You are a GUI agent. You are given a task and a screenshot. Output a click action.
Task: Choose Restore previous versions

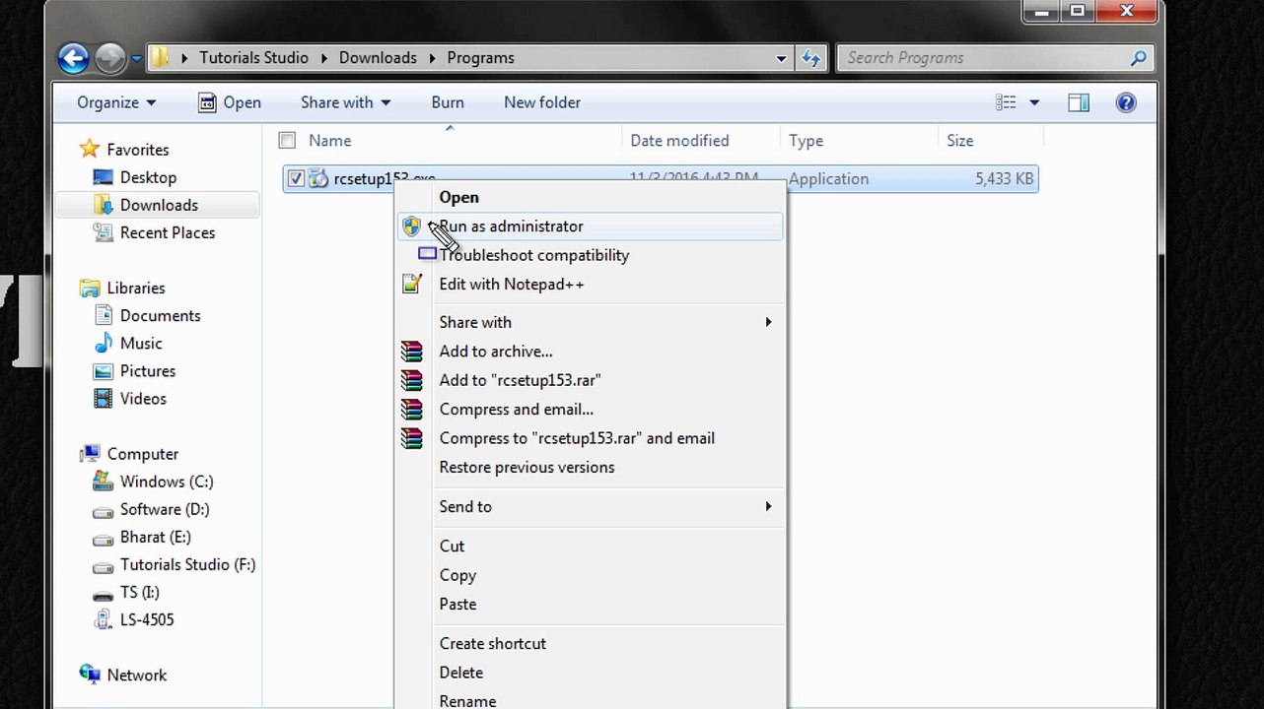[x=590, y=467]
